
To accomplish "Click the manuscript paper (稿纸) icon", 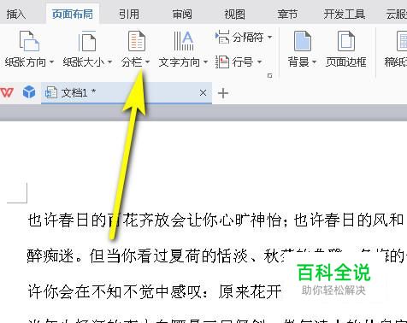I will pos(402,41).
